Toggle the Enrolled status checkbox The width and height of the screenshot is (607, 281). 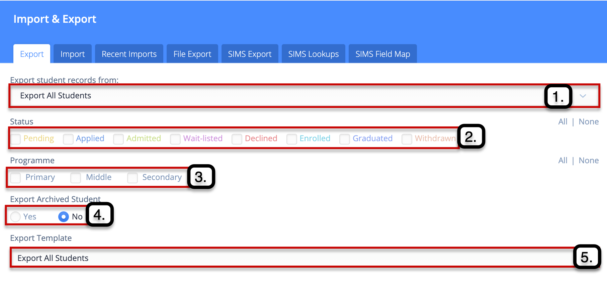point(292,139)
